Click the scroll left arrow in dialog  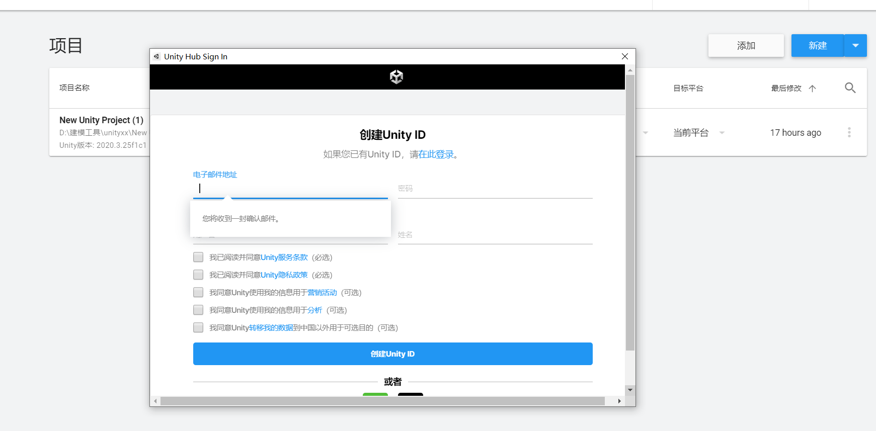coord(155,401)
